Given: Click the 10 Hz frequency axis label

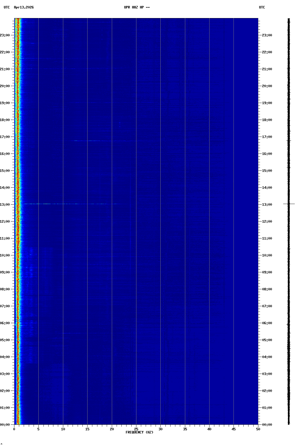Looking at the screenshot, I should coord(63,429).
